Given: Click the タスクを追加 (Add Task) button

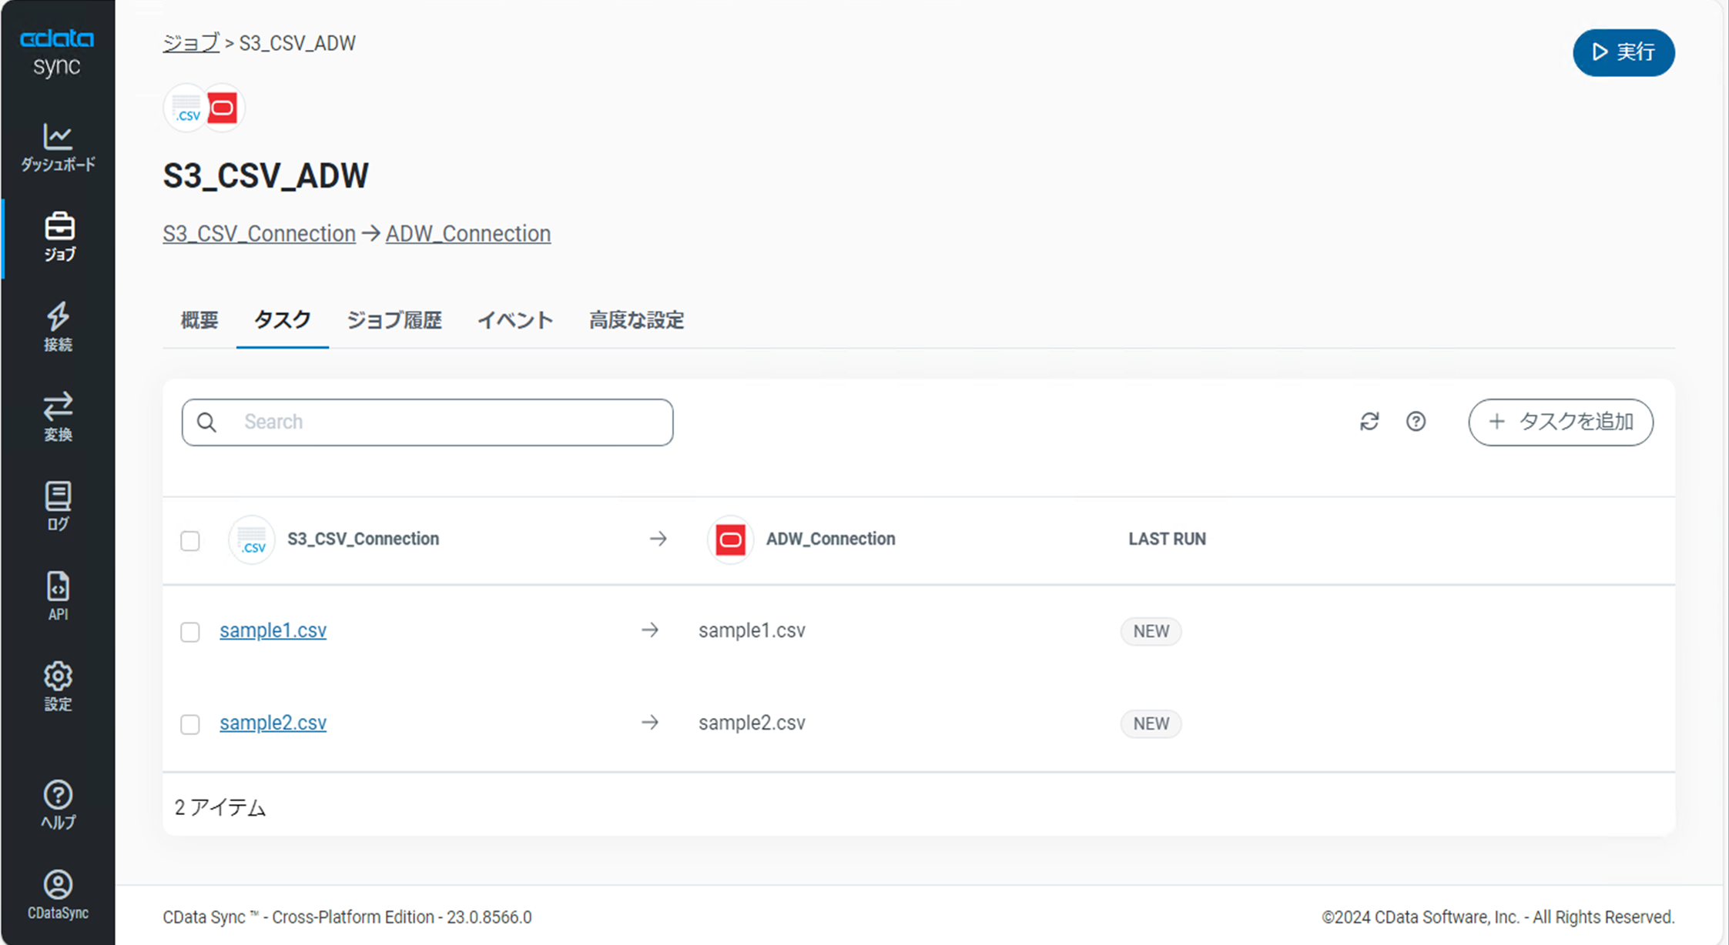Looking at the screenshot, I should [1560, 422].
